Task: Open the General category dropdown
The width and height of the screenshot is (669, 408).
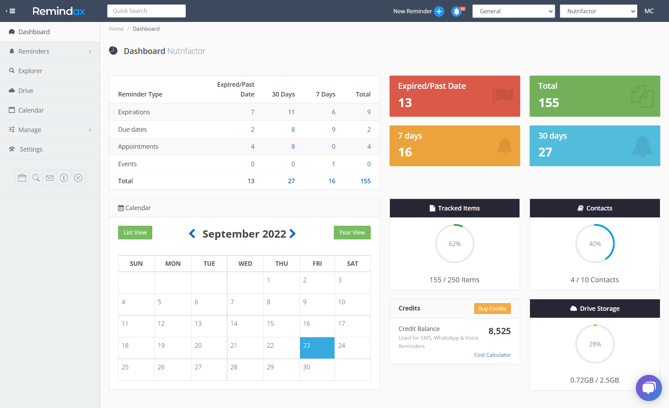Action: tap(514, 11)
